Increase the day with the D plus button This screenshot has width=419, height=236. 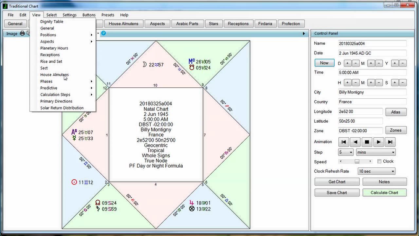pyautogui.click(x=347, y=63)
